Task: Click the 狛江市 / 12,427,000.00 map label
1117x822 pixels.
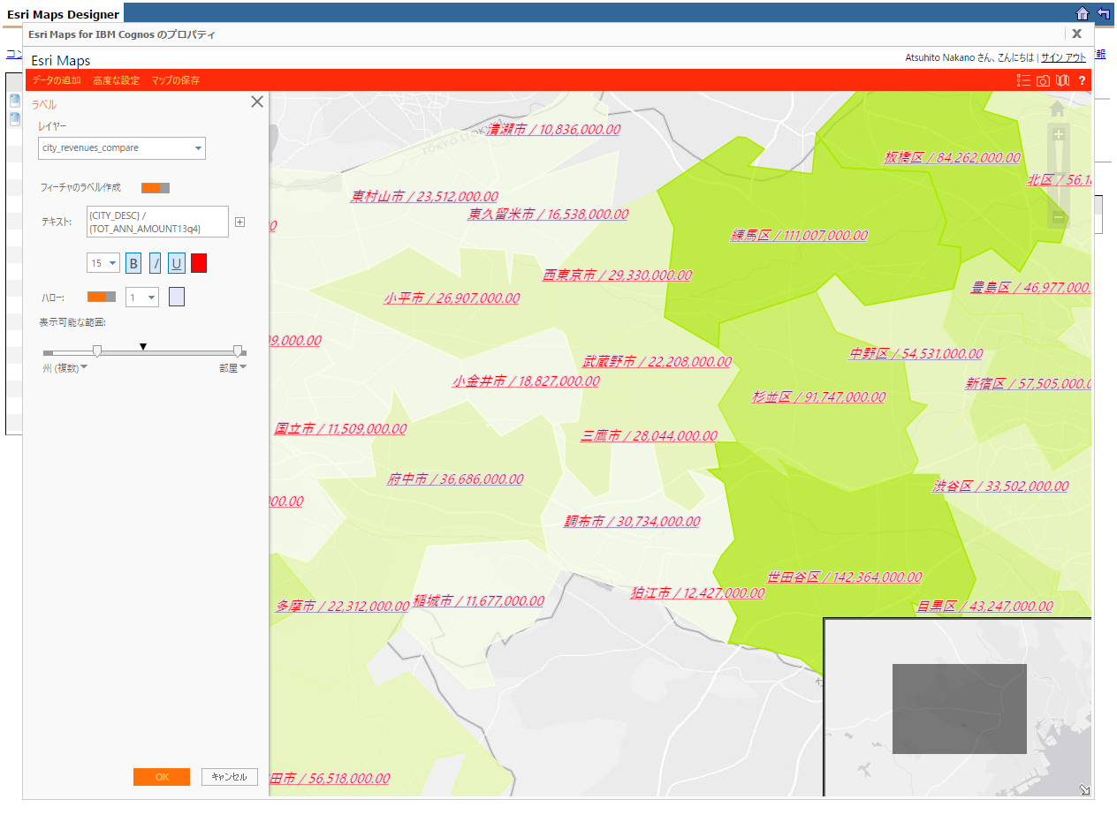Action: tap(697, 593)
